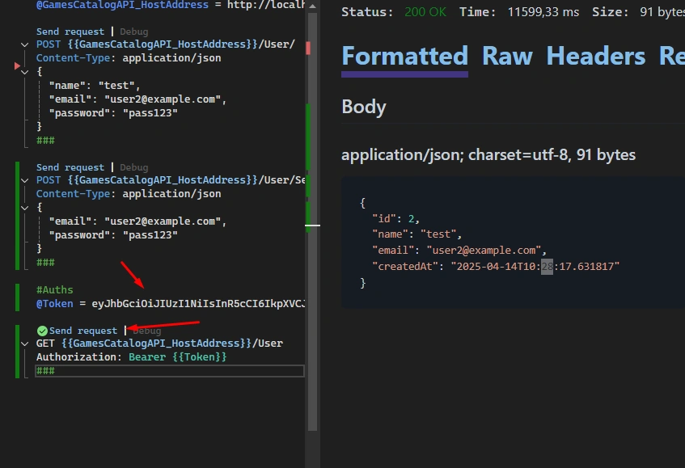Image resolution: width=685 pixels, height=468 pixels.
Task: Click the "name": "test" response line
Action: click(x=416, y=234)
